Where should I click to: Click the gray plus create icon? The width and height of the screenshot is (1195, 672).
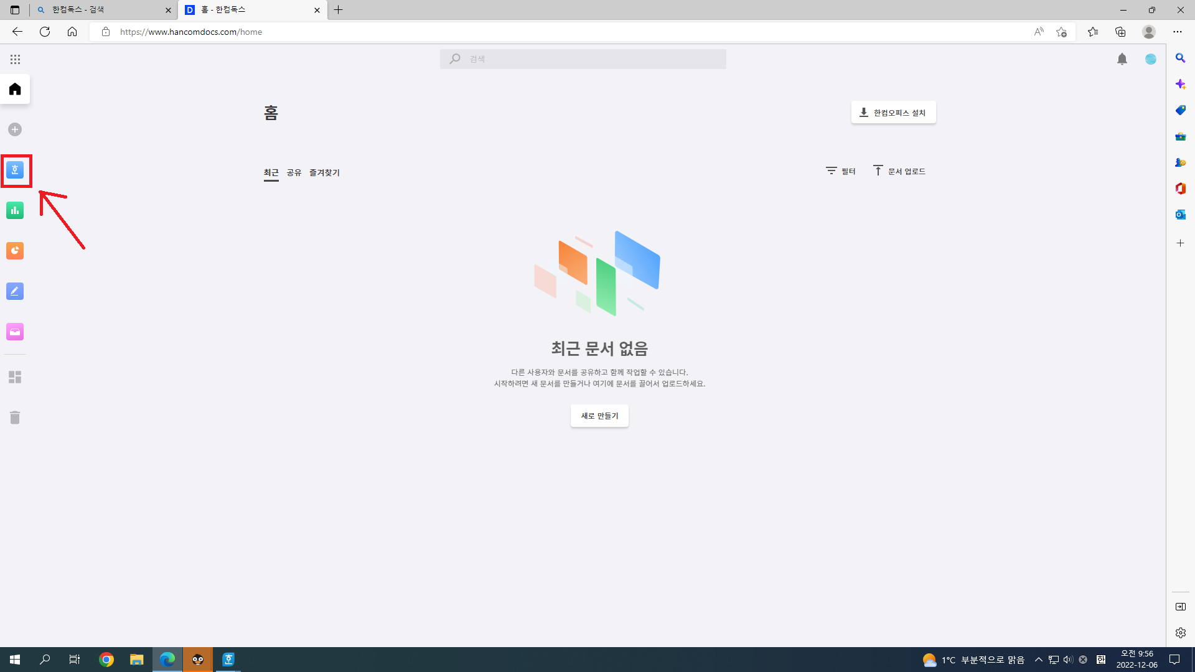(x=15, y=129)
